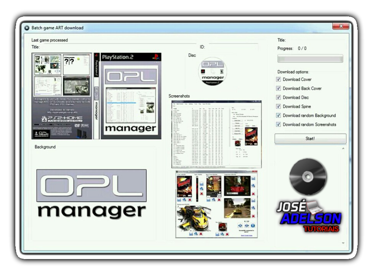
Task: Uncheck the Download Cover option
Action: 278,79
